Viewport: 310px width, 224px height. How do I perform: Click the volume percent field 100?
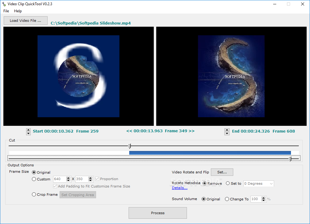pyautogui.click(x=256, y=199)
